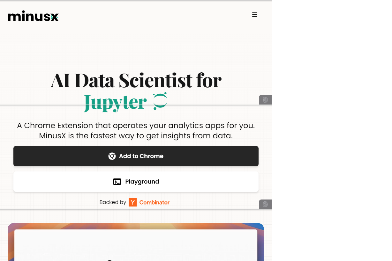Open the Playground
392x261 pixels.
pos(136,182)
